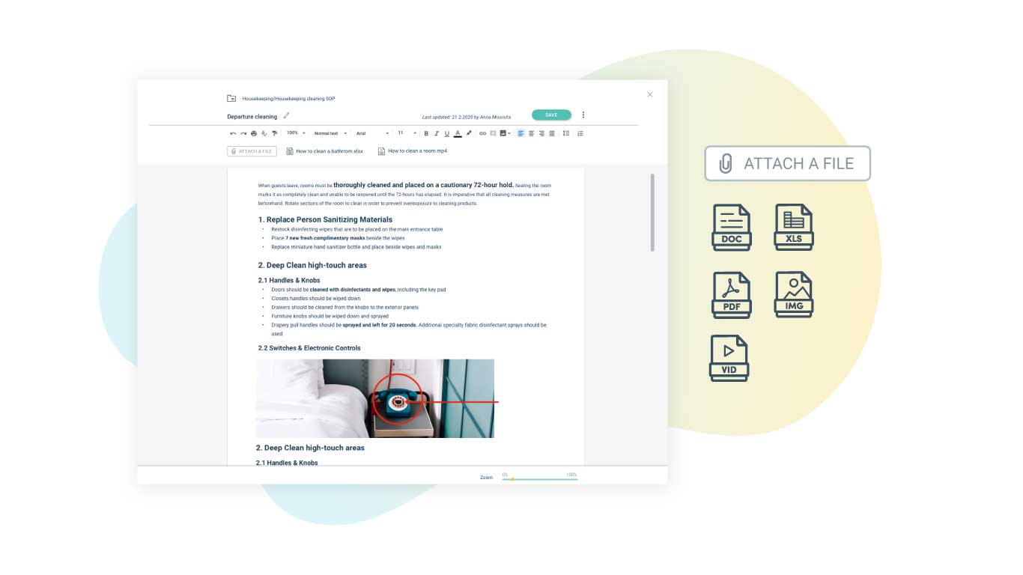1023x575 pixels.
Task: Align text left
Action: 521,133
